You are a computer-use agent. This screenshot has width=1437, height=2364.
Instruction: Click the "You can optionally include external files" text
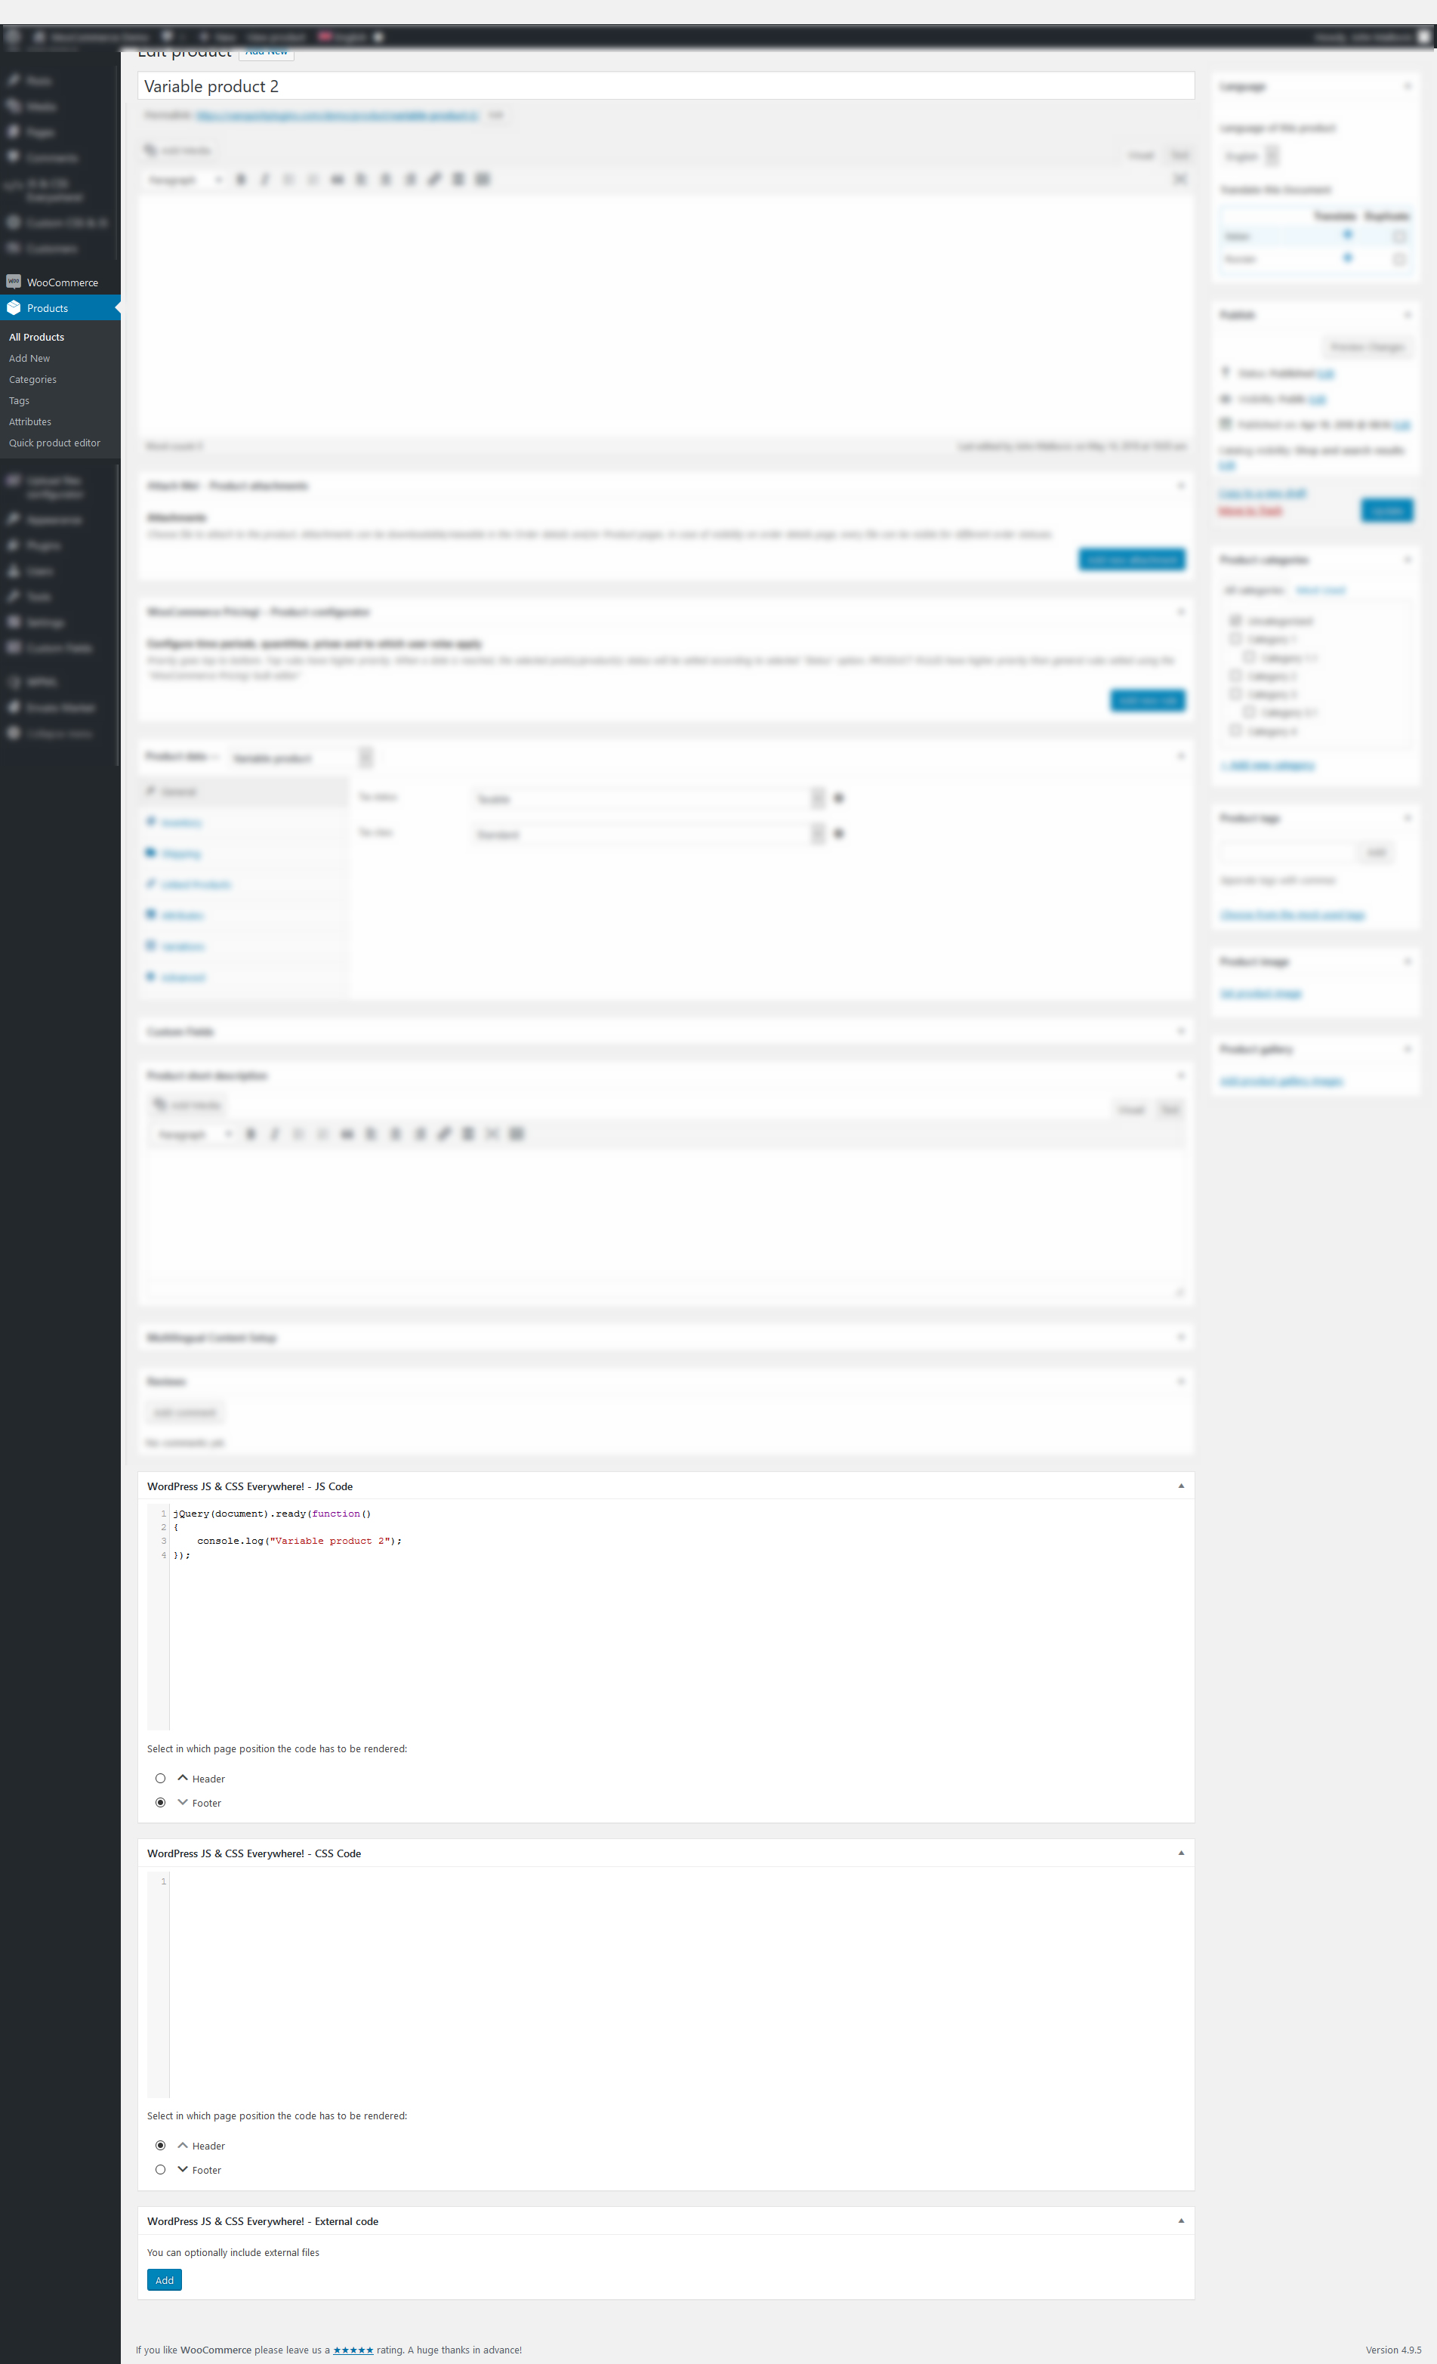coord(233,2251)
